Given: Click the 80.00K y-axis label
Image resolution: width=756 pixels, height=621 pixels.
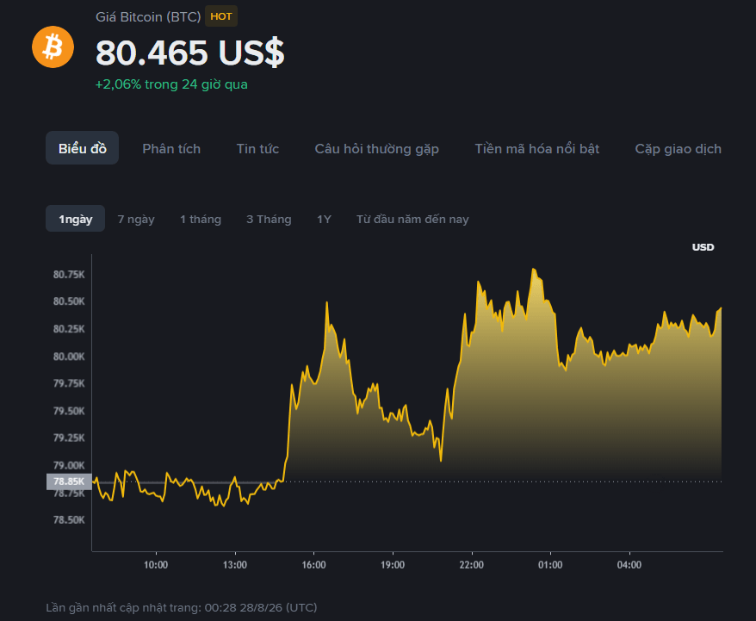Looking at the screenshot, I should (x=69, y=357).
